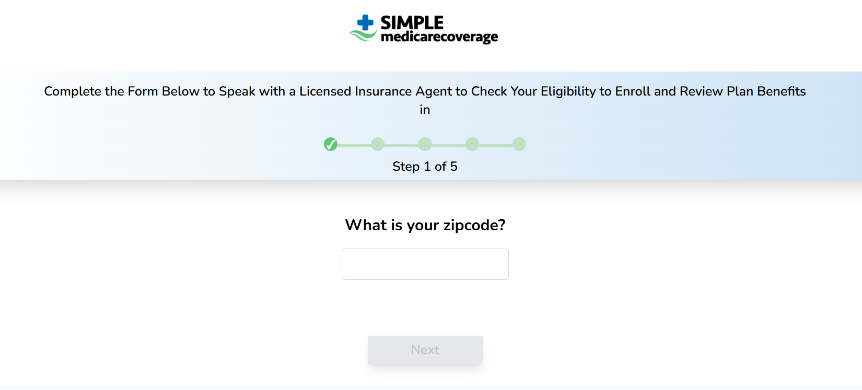Click the trailing word "in" under the banner heading
The width and height of the screenshot is (862, 390).
click(x=425, y=110)
